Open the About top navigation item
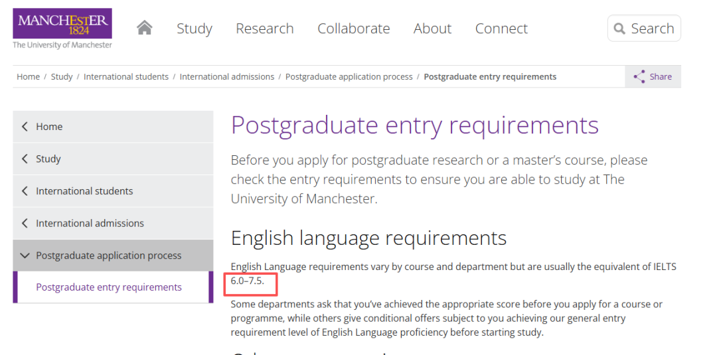Viewport: 717px width, 355px height. coord(432,29)
